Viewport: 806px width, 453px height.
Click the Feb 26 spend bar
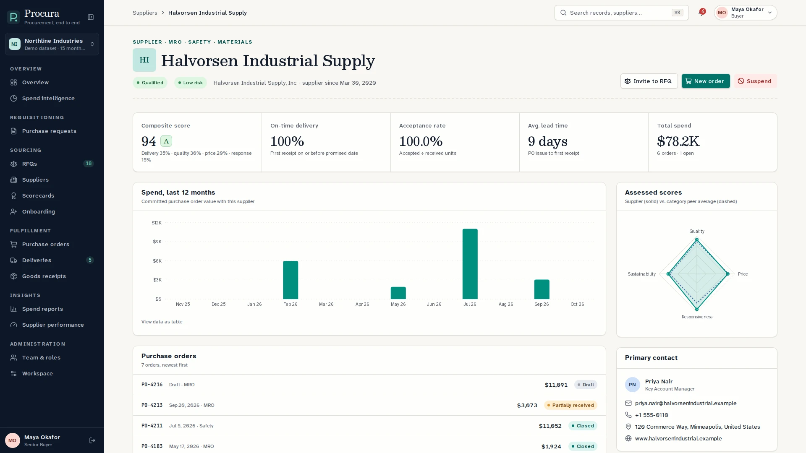click(x=290, y=280)
